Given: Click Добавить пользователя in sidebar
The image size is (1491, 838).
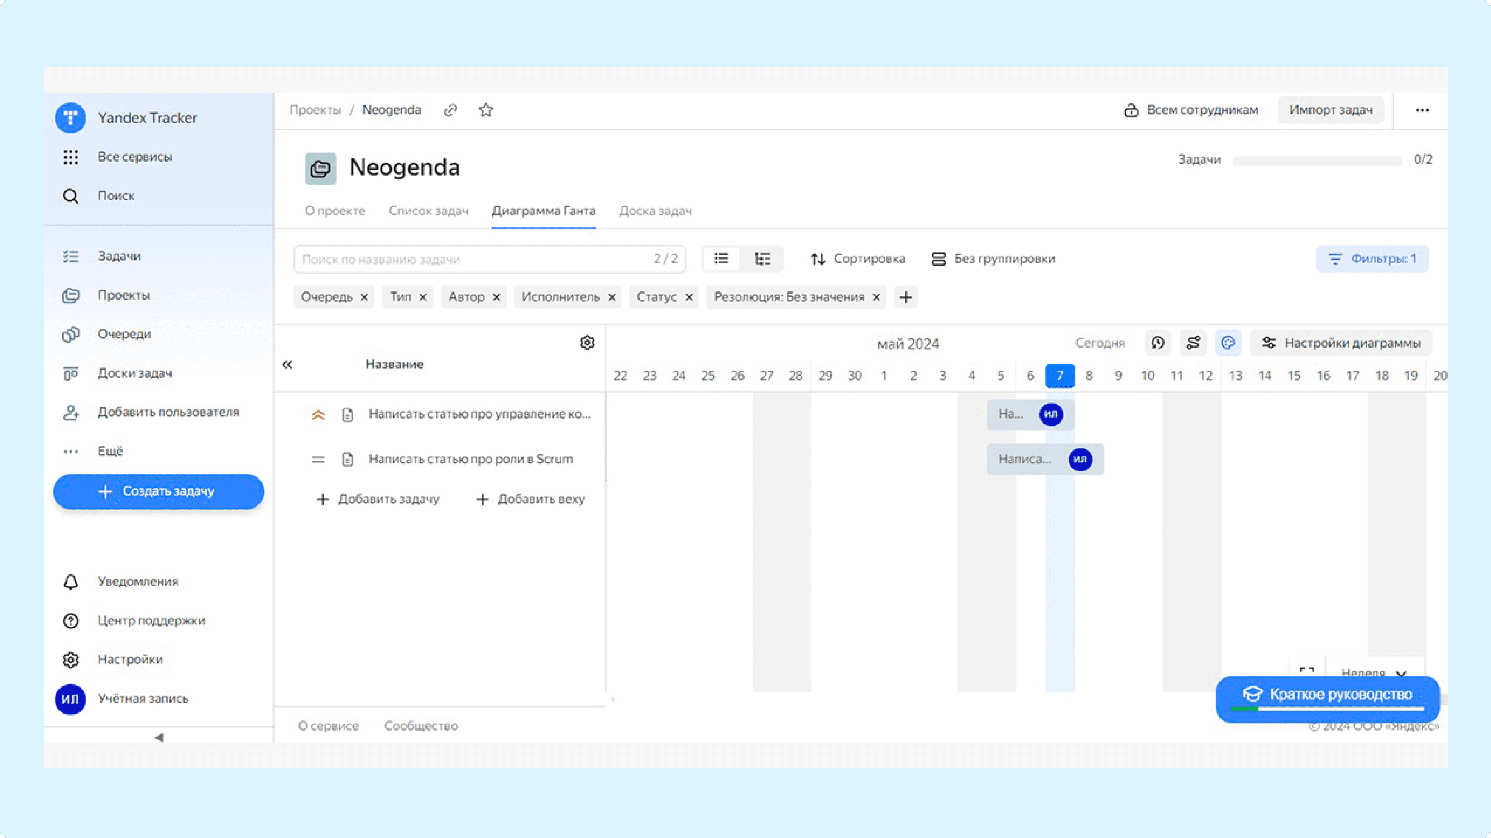Looking at the screenshot, I should point(168,412).
